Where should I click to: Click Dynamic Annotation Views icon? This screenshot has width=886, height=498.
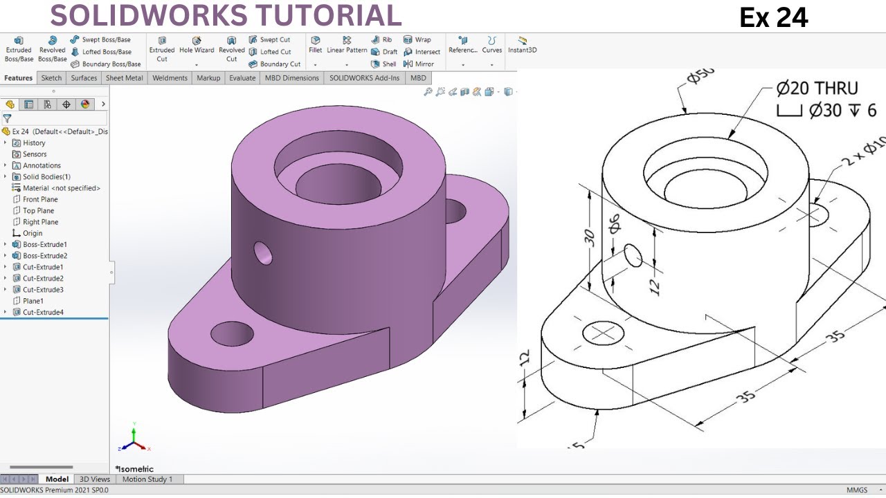coord(477,91)
